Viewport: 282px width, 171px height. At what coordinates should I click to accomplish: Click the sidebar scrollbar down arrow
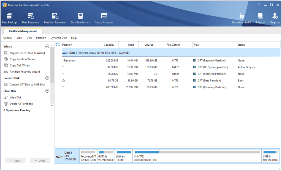52,106
